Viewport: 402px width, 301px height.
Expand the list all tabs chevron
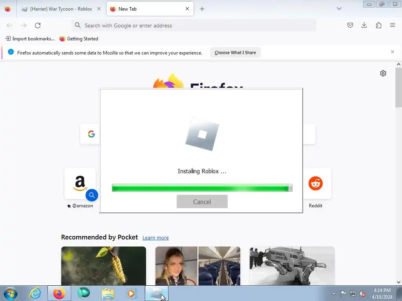click(x=339, y=9)
